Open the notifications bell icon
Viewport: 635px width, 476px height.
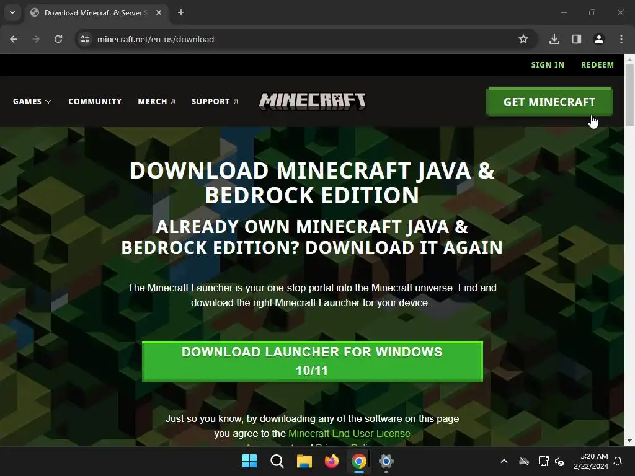pos(618,461)
